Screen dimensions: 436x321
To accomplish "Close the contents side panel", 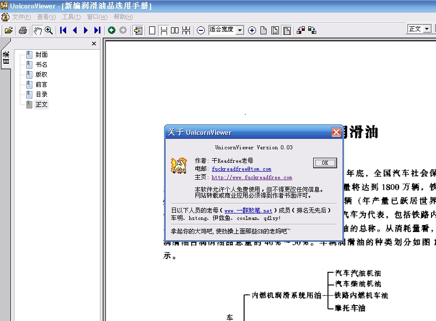I will click(x=94, y=43).
